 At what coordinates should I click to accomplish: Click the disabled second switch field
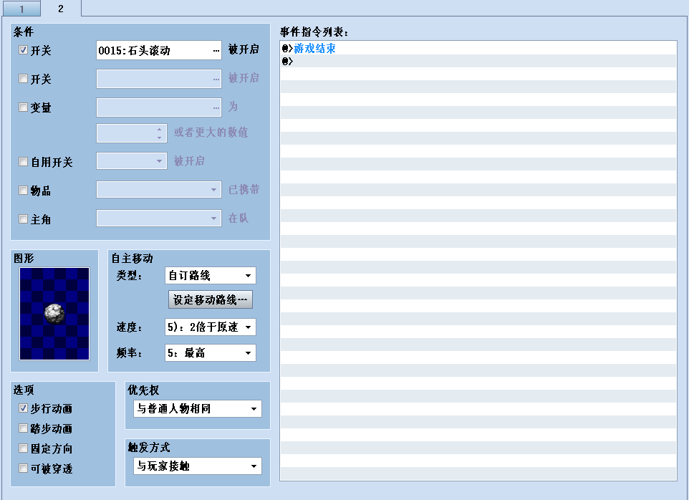click(x=158, y=79)
